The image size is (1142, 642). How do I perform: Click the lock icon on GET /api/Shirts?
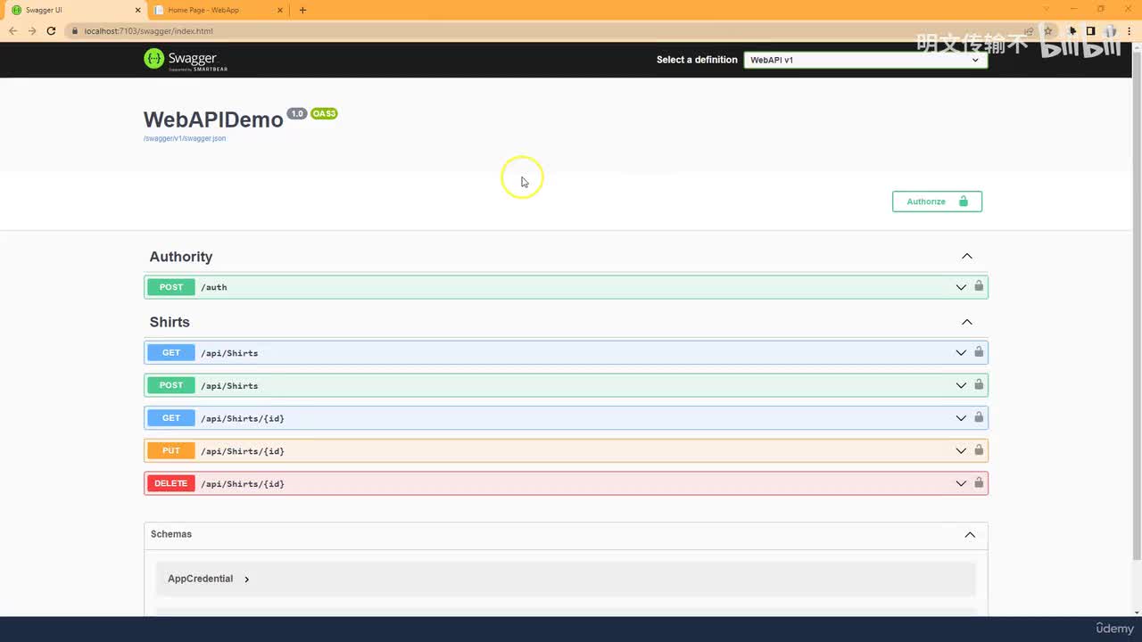tap(979, 352)
